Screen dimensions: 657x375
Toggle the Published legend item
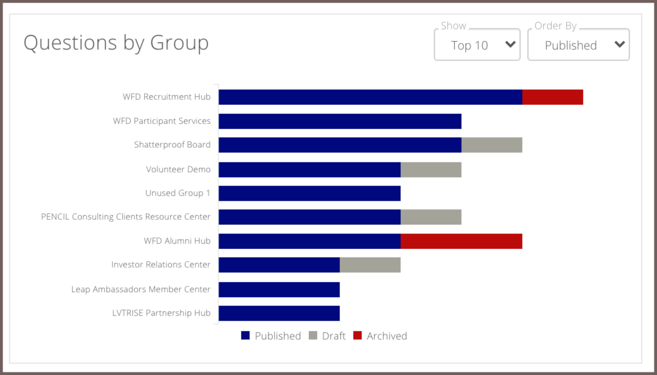(271, 336)
